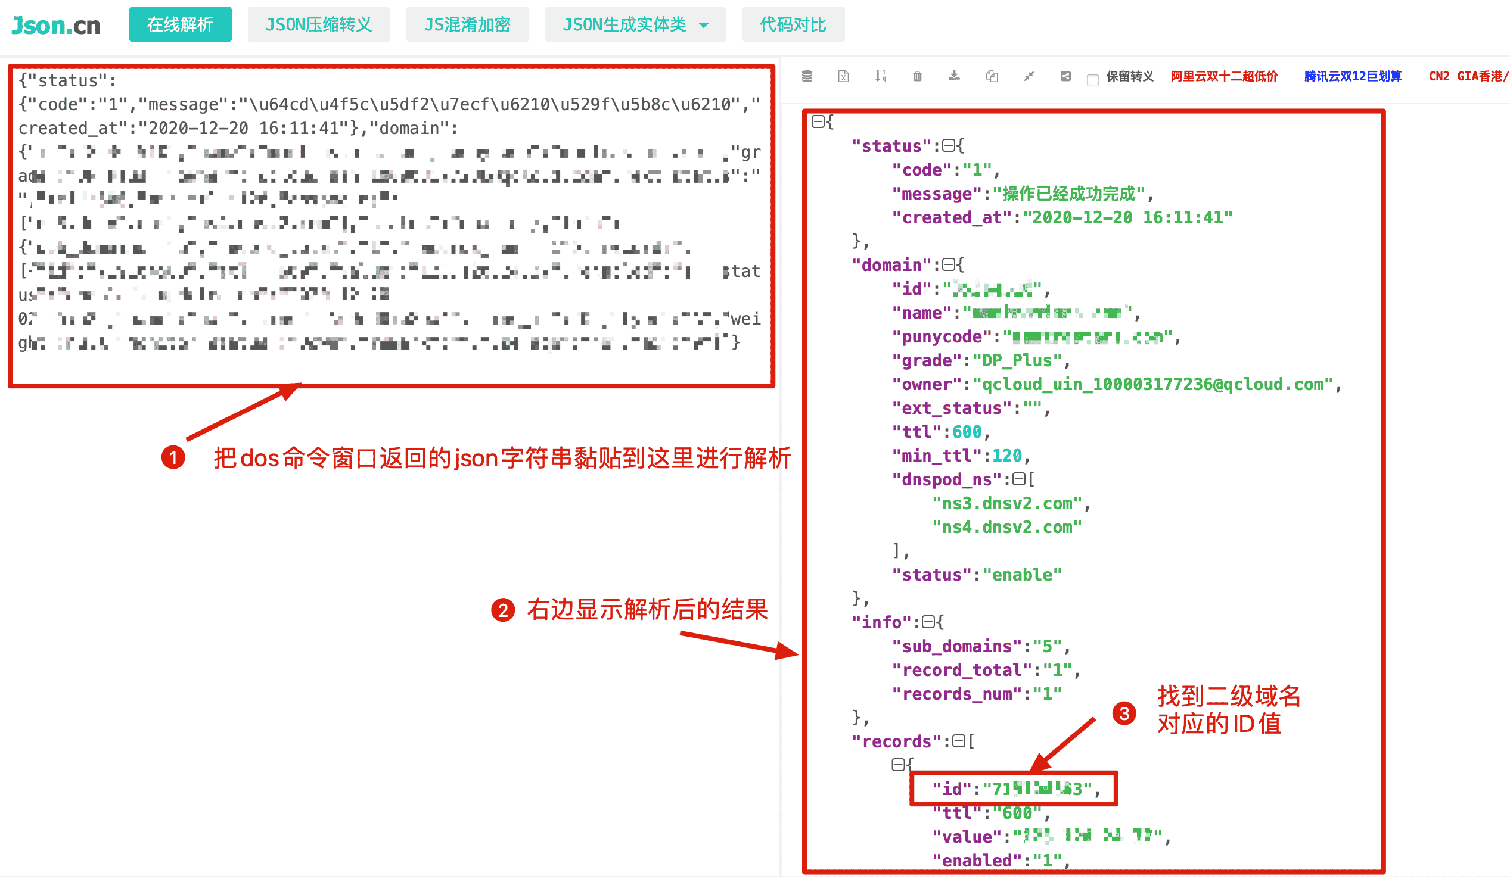Click the database stack toolbar icon
Viewport: 1510px width, 879px height.
[807, 76]
